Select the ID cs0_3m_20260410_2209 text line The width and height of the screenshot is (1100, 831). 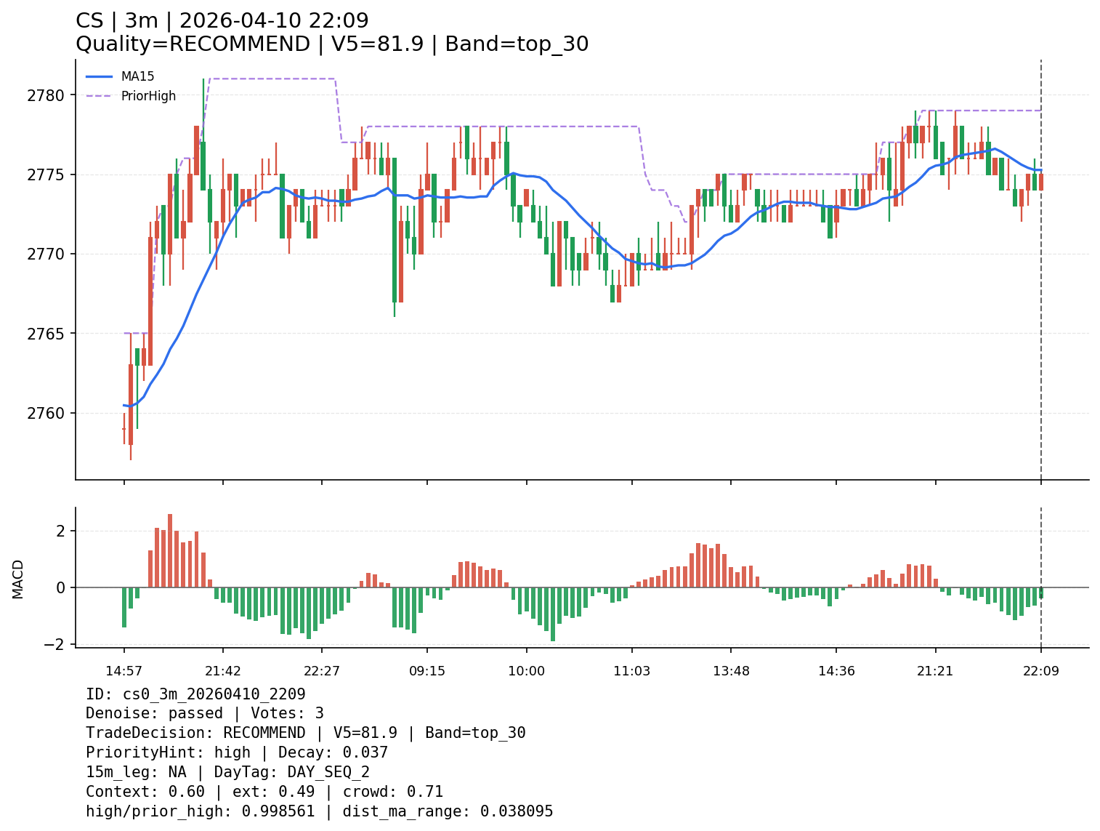tap(195, 694)
